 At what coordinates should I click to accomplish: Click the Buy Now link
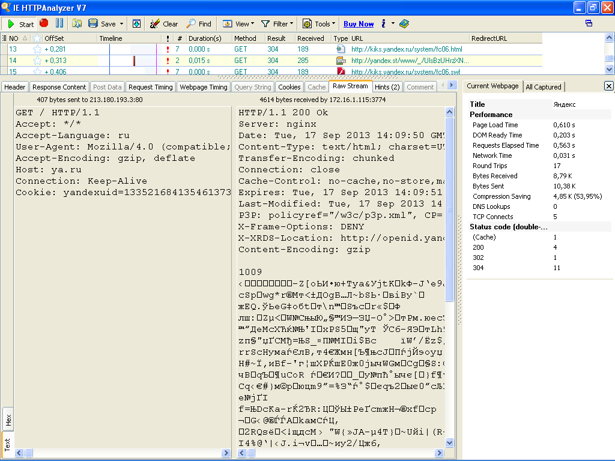[359, 24]
